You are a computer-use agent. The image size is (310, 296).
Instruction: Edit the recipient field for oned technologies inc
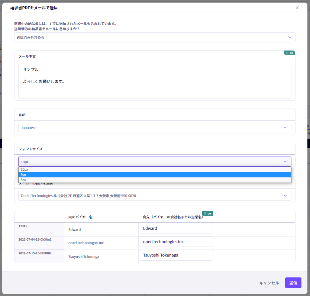176,242
